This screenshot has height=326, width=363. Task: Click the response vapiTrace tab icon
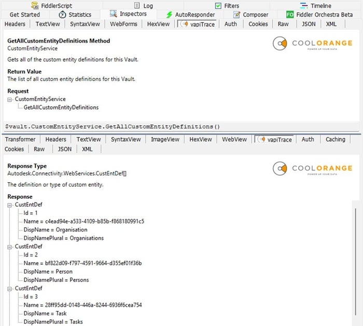click(261, 139)
